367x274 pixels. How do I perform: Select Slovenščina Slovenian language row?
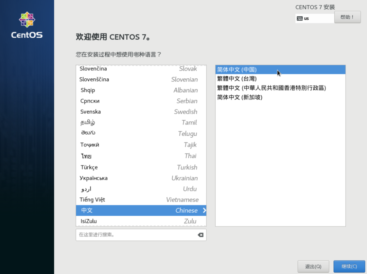[x=141, y=79]
